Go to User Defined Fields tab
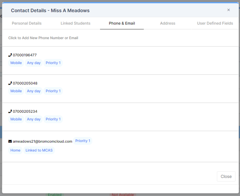The height and width of the screenshot is (196, 240). (x=215, y=23)
